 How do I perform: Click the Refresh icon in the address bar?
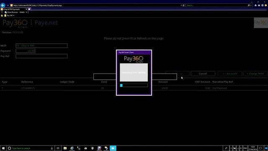tap(183, 5)
